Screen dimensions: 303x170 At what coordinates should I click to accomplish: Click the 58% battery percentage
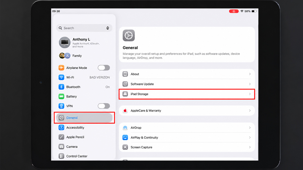247,11
